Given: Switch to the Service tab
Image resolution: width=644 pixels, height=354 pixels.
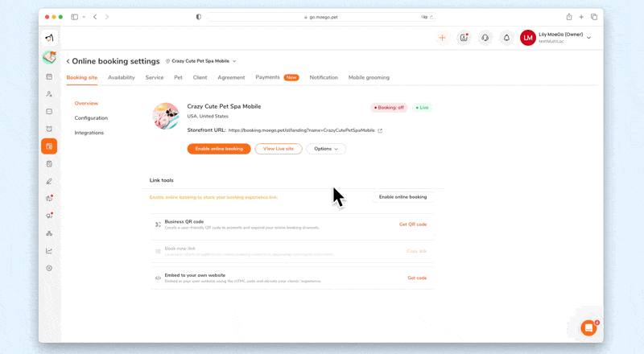Looking at the screenshot, I should coord(155,77).
